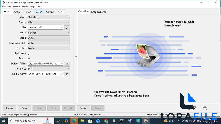221x124 pixels.
Task: Open the File menu
Action: (4, 7)
